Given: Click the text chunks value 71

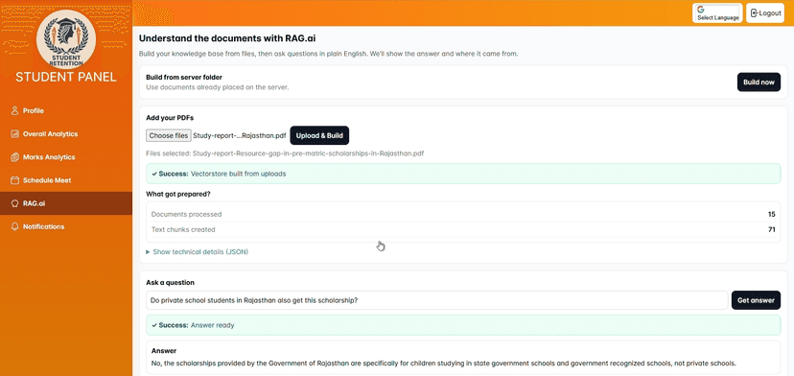Looking at the screenshot, I should [x=772, y=229].
